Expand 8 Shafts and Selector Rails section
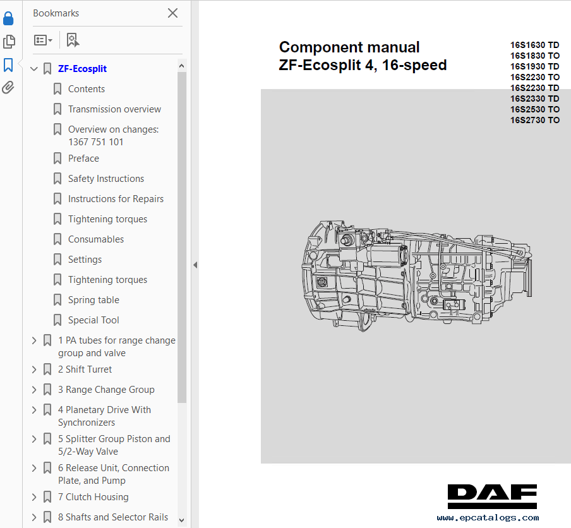The image size is (571, 528). coord(34,517)
